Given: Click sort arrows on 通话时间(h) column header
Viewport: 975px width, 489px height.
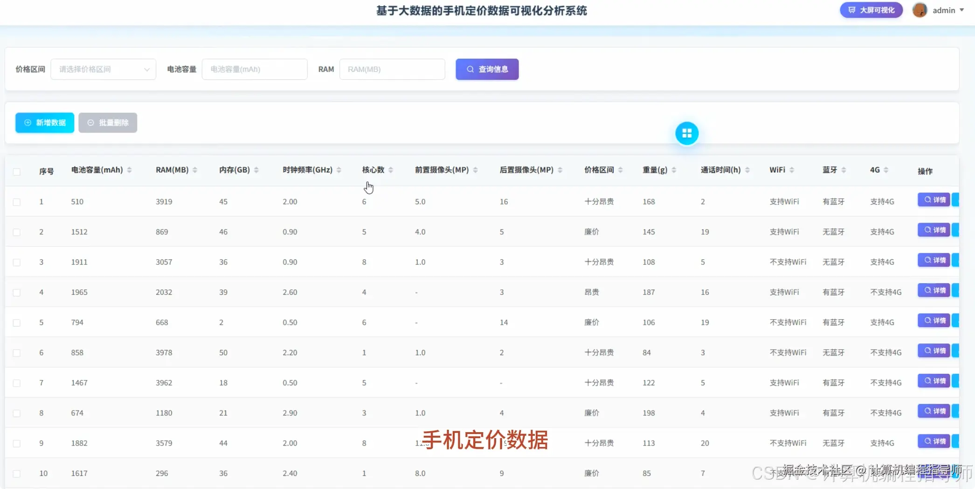Looking at the screenshot, I should click(747, 170).
